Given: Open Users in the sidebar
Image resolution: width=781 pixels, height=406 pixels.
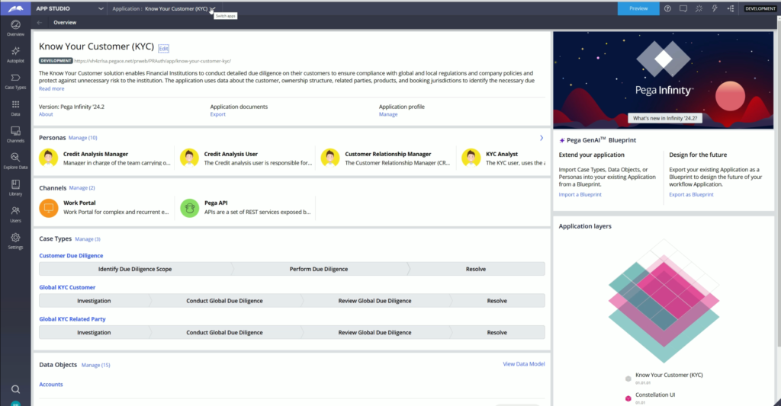Looking at the screenshot, I should pos(15,214).
